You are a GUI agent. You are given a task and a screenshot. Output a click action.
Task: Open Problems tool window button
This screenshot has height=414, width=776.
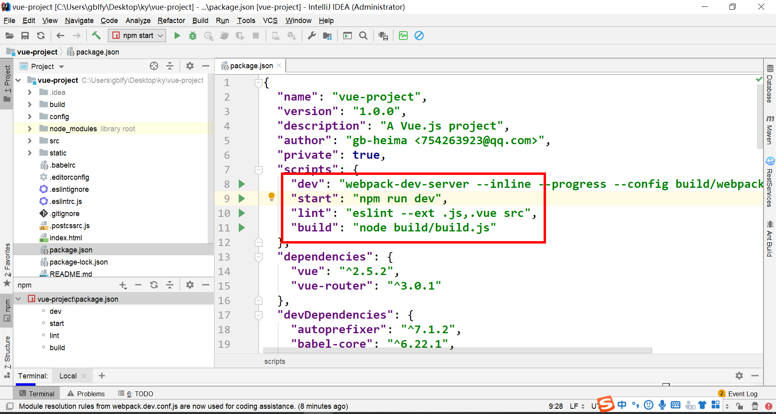[x=86, y=394]
